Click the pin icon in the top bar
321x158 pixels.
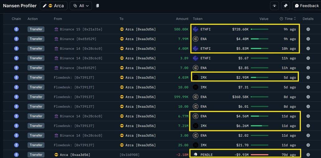coord(285,6)
